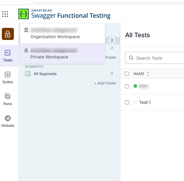Viewport: 184px width, 181px height.
Task: Open the Test 1 entry
Action: (x=145, y=102)
